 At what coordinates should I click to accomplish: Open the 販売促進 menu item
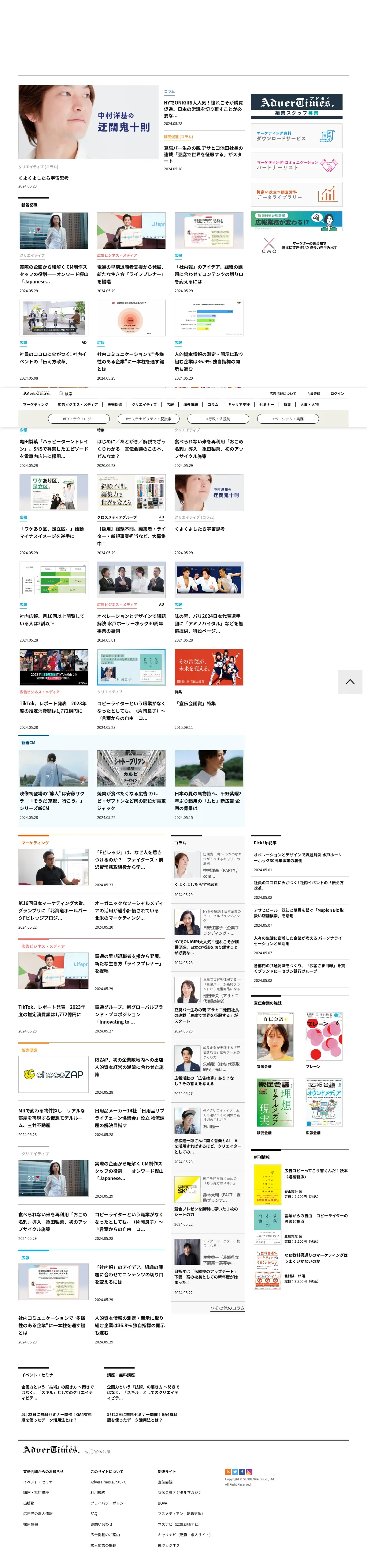[115, 404]
